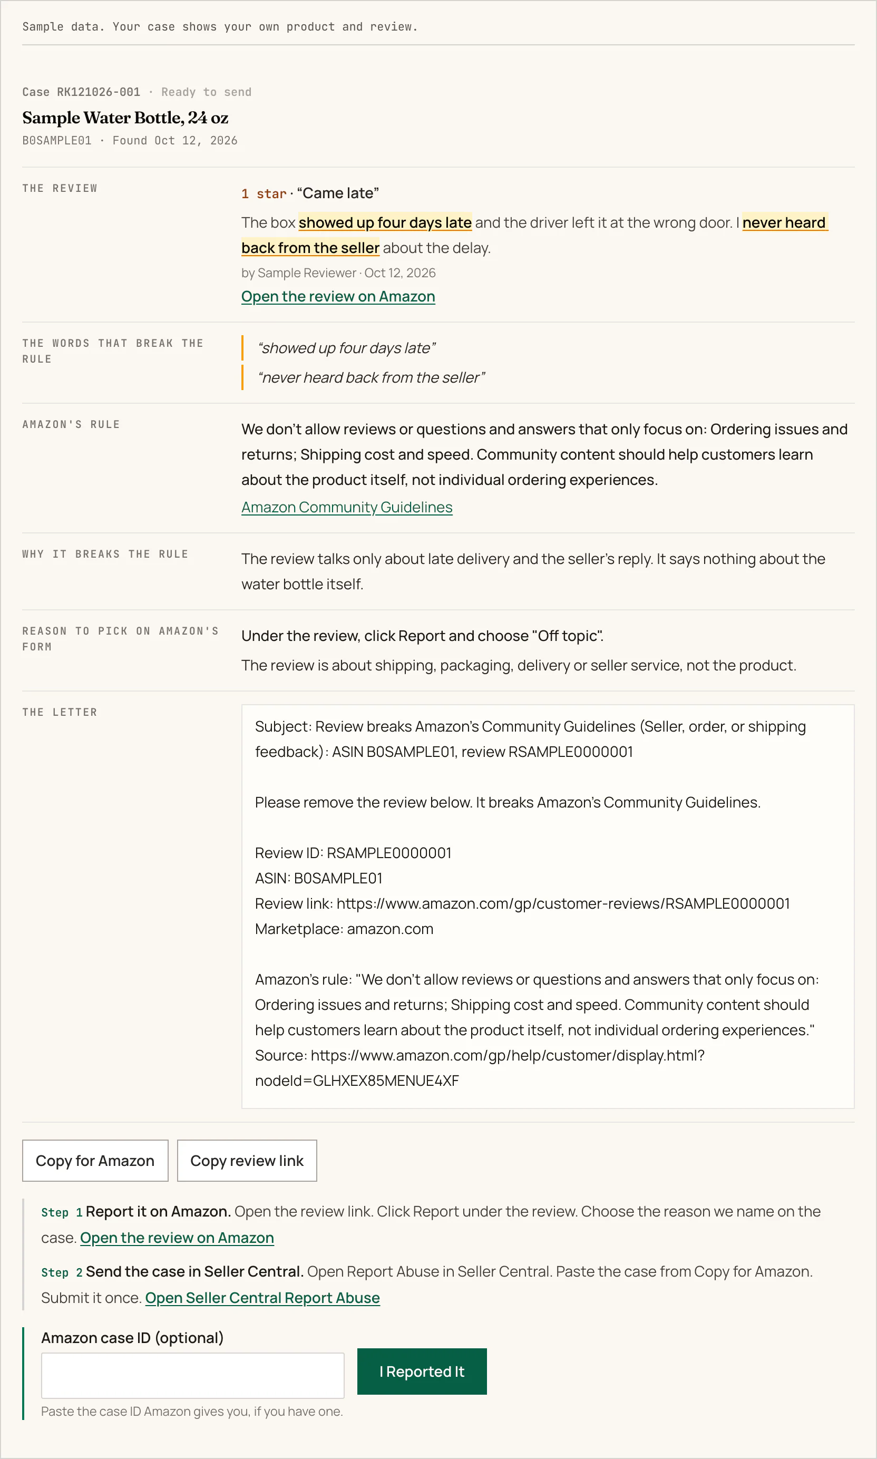Click the italic quote "showed up four days late"

click(x=346, y=348)
